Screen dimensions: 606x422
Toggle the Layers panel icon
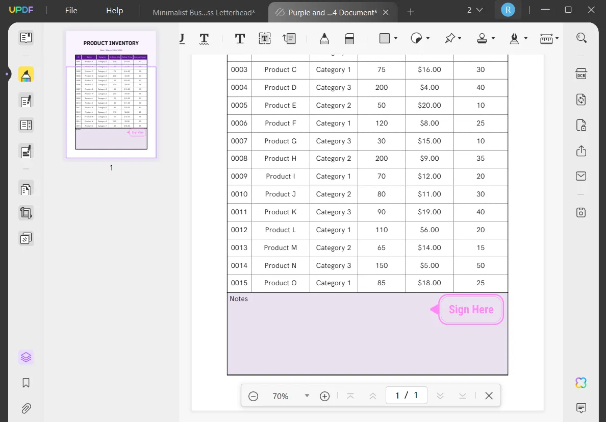point(26,358)
